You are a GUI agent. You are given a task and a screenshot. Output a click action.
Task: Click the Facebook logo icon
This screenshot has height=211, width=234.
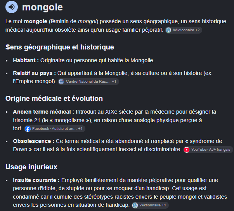click(x=28, y=129)
